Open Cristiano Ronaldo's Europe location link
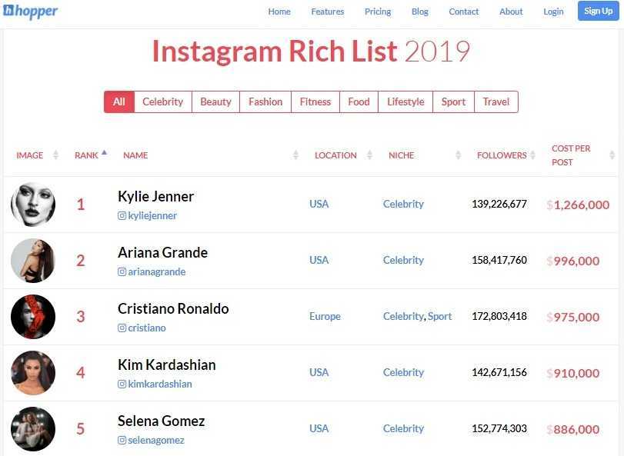624x456 pixels. pos(325,317)
